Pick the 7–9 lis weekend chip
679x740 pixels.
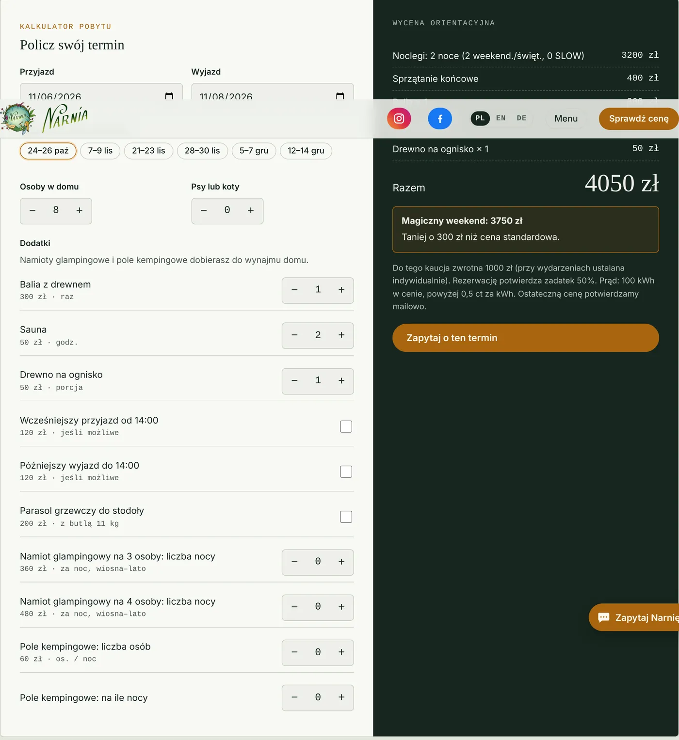100,151
